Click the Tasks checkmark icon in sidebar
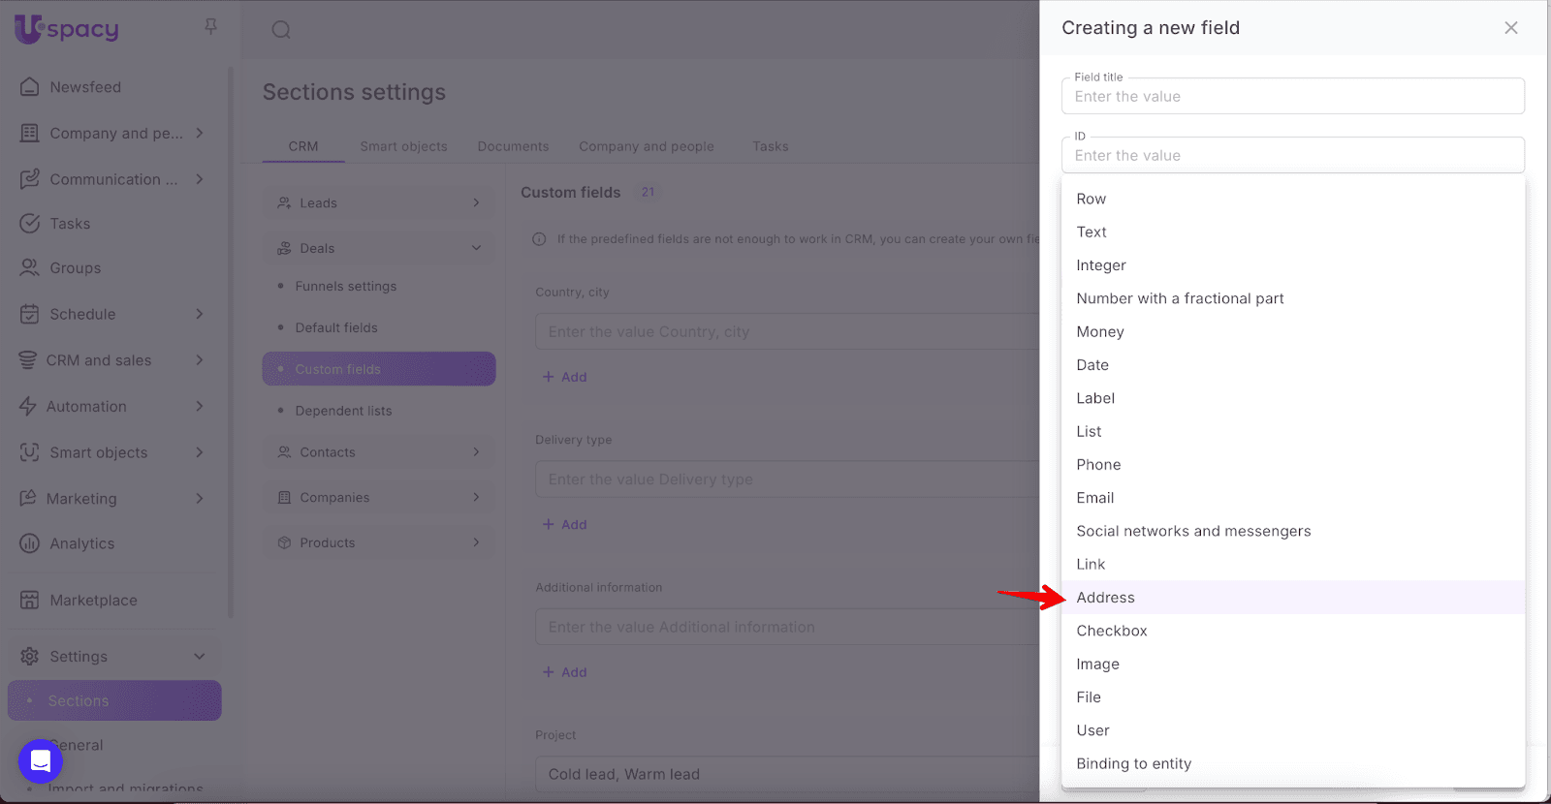 pos(30,224)
